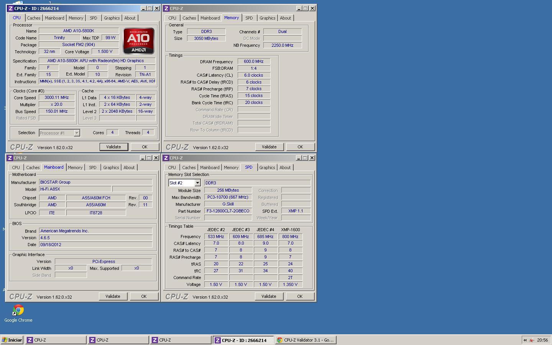
Task: Open the Iniciar start button
Action: 12,340
